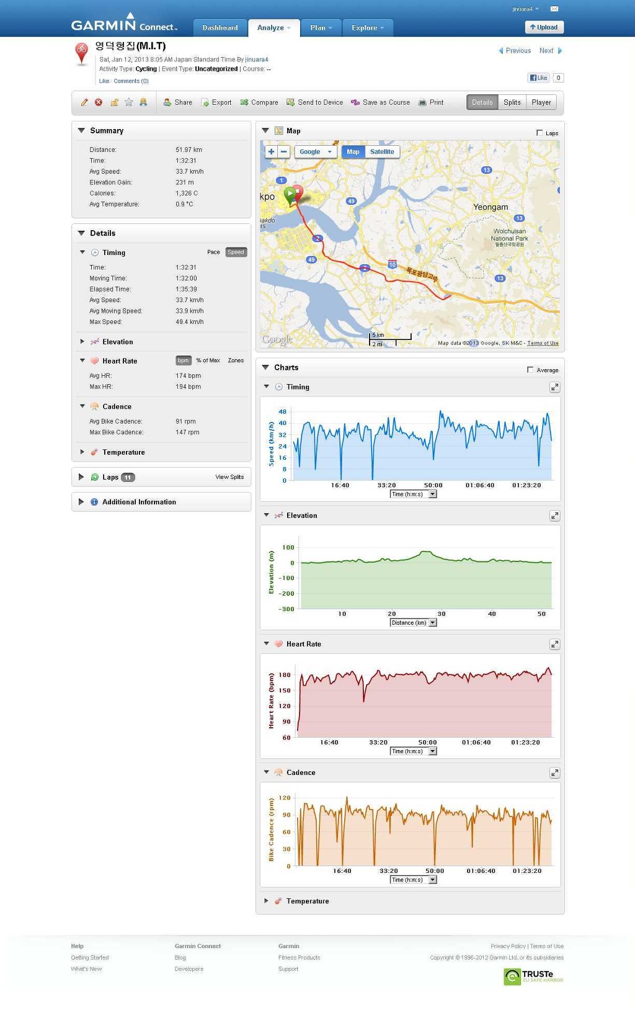Click the green start marker on map
The height and width of the screenshot is (1015, 635).
(x=290, y=197)
